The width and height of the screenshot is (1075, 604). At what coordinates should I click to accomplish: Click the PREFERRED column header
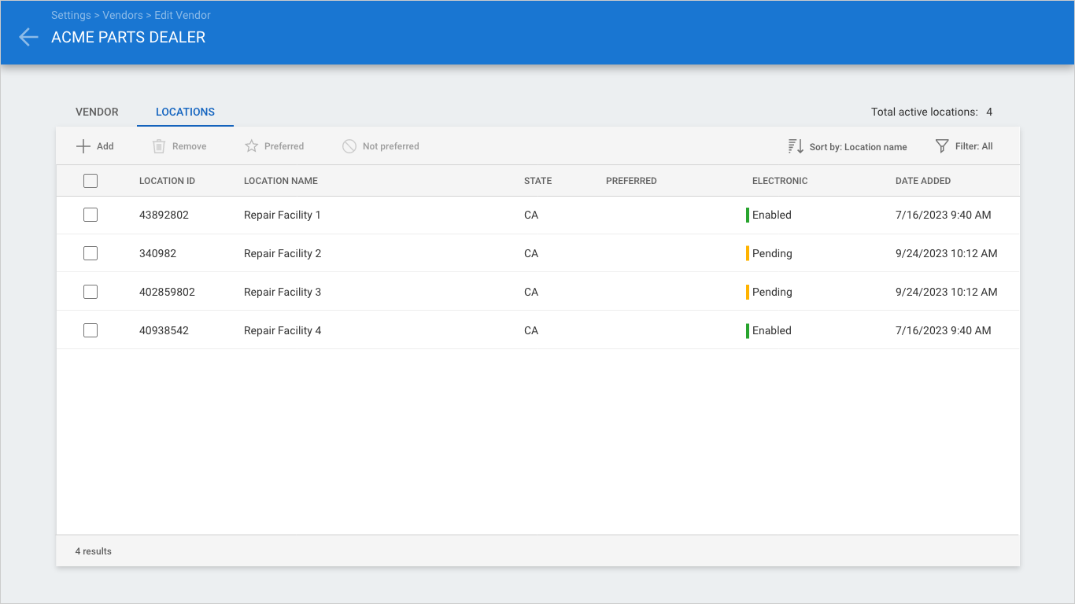click(x=631, y=181)
